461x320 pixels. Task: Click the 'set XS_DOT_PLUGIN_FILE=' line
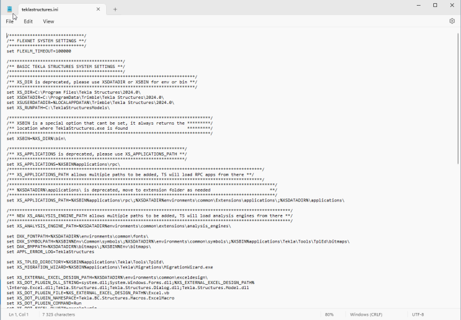pyautogui.click(x=88, y=293)
